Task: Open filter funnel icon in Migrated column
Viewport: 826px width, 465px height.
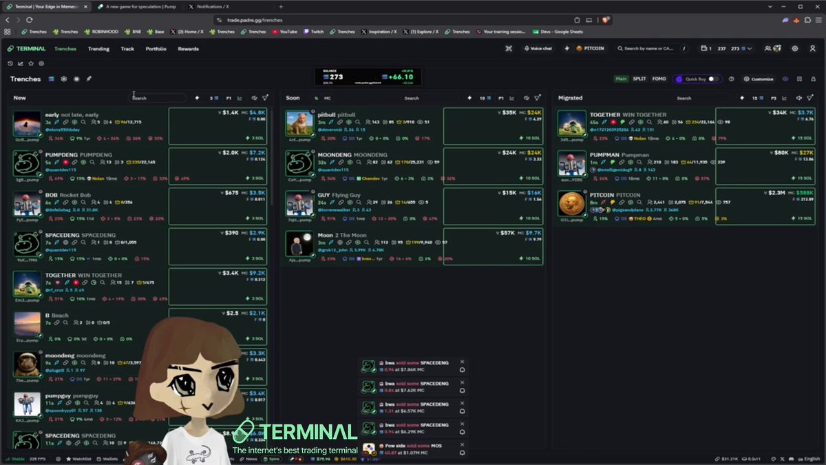Action: click(x=810, y=98)
